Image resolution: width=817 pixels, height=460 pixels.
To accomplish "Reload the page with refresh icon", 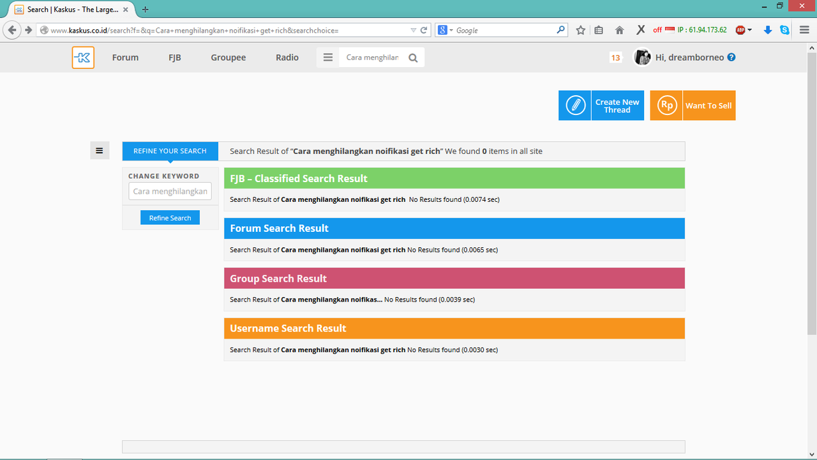I will coord(423,30).
